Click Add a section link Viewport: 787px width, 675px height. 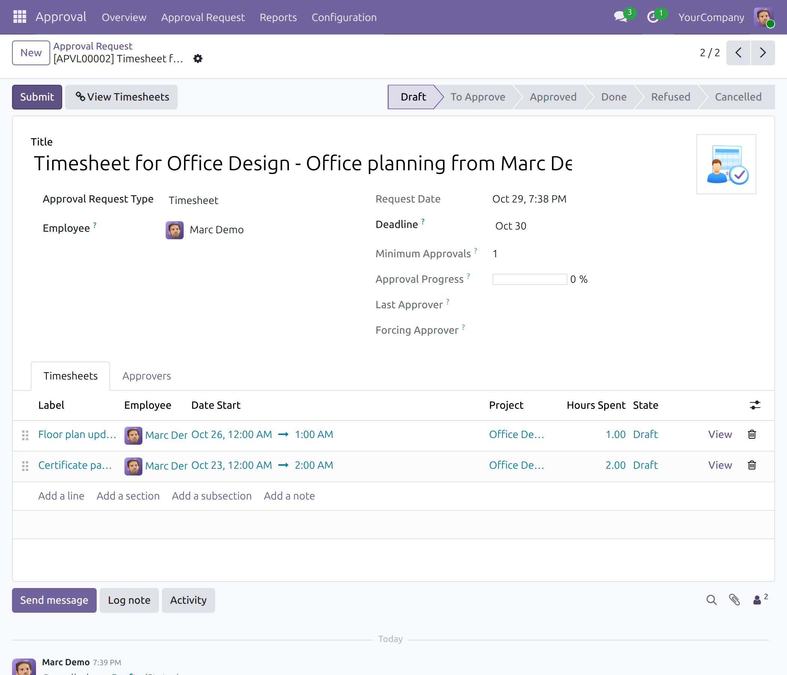(x=128, y=496)
